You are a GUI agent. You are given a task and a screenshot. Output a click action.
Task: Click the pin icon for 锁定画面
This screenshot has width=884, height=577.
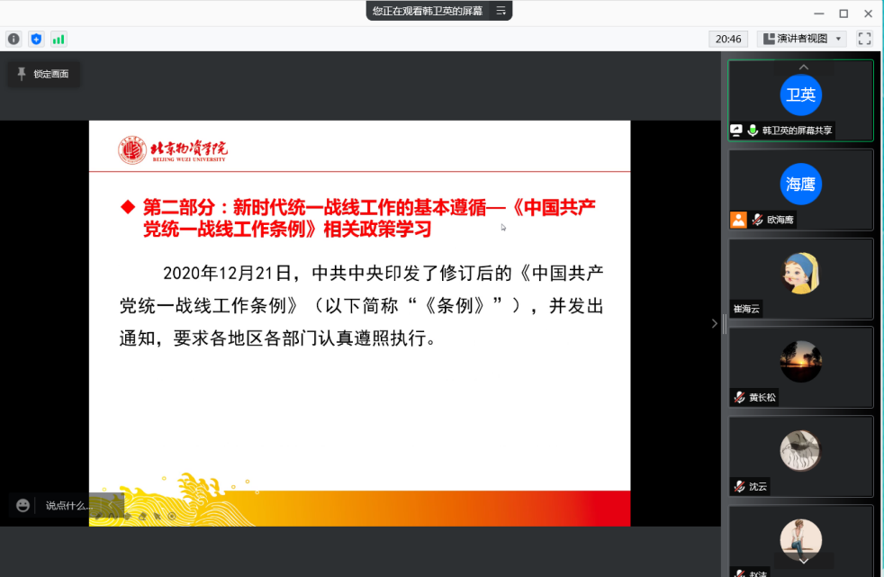click(x=22, y=74)
